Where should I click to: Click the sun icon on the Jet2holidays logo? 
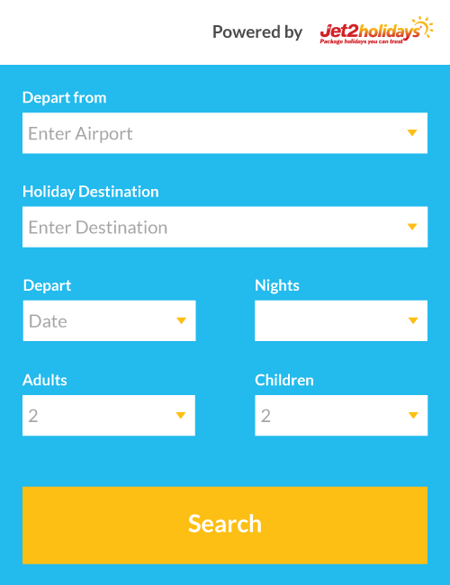click(423, 27)
